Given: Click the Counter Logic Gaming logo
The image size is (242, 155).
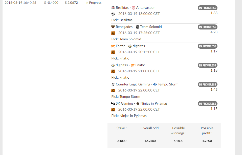Looking at the screenshot, I should pos(113,84).
